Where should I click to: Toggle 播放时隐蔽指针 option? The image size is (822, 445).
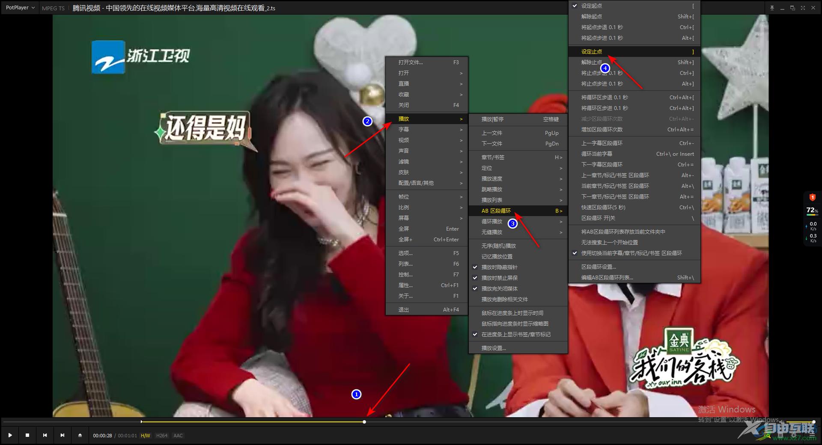coord(518,267)
